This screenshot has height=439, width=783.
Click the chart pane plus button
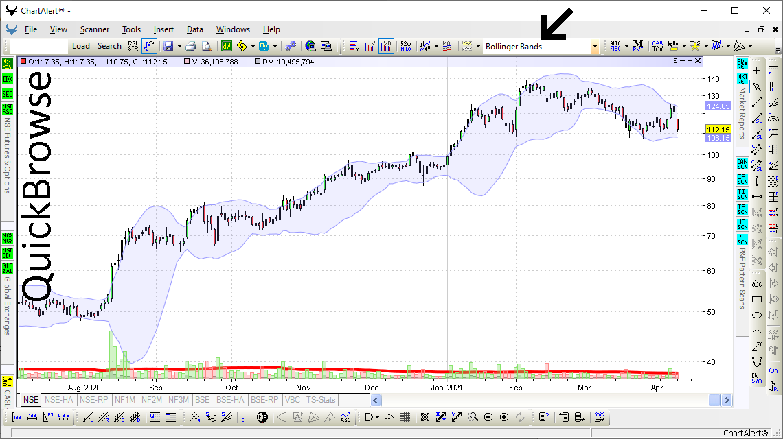690,60
